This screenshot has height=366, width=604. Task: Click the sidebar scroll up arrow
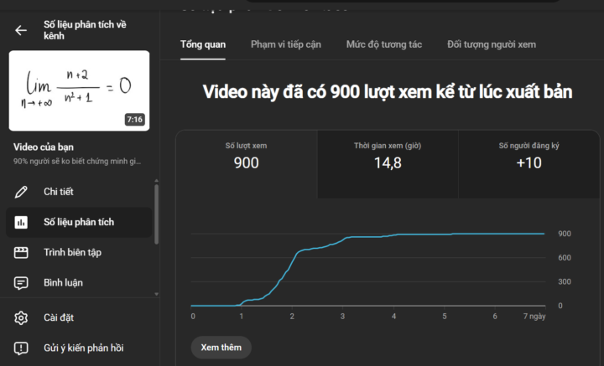(x=156, y=180)
